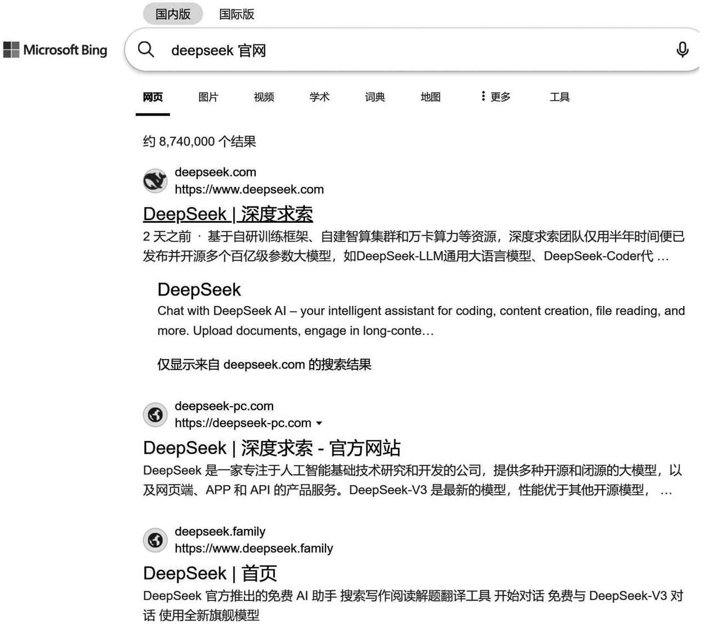
Task: Click the 约 8,740,000 个结果 count text
Action: [x=199, y=141]
